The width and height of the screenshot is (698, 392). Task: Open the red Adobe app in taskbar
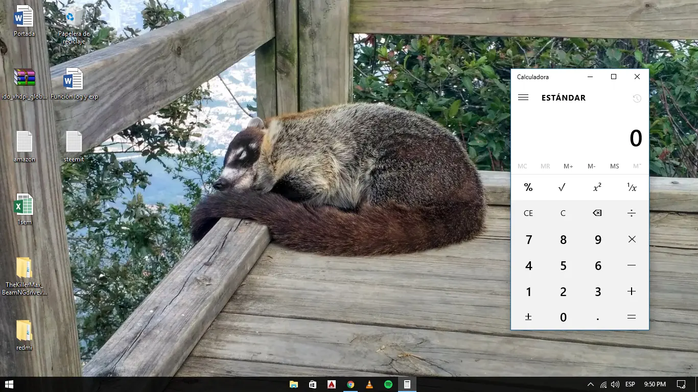coord(332,384)
